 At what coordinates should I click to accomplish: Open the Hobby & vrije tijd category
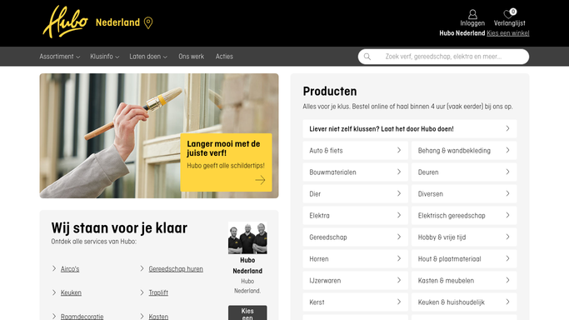pos(464,237)
